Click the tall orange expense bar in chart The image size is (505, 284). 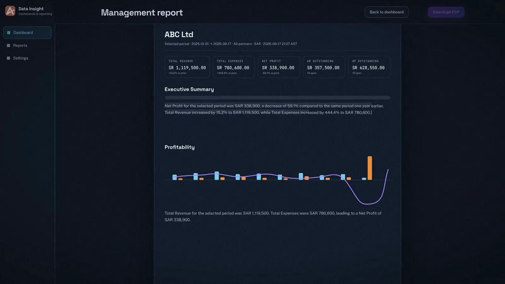[370, 168]
